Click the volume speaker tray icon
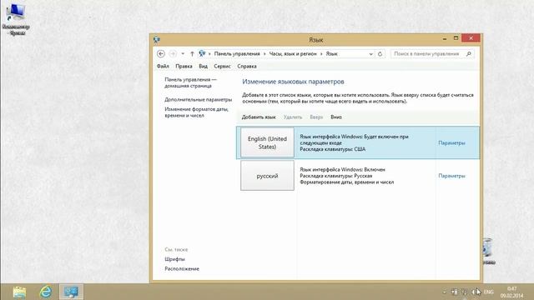534x300 pixels. click(x=476, y=292)
